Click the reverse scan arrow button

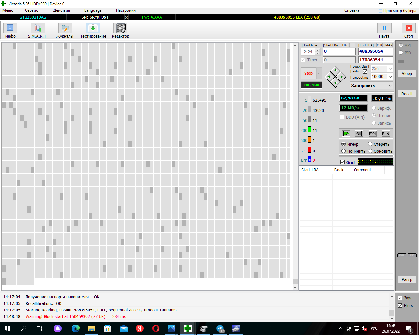pyautogui.click(x=359, y=133)
